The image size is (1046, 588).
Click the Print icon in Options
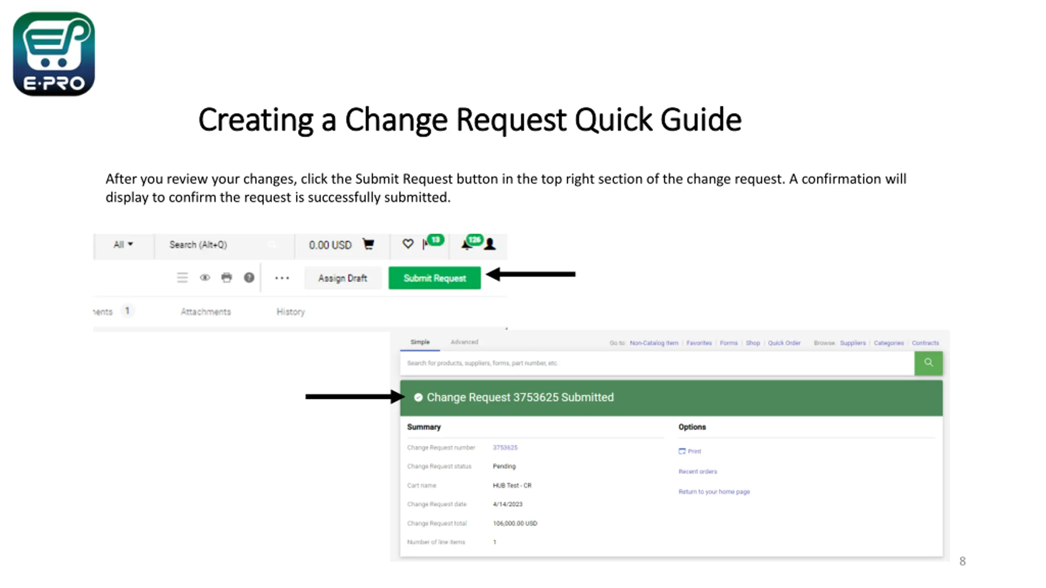pyautogui.click(x=682, y=451)
